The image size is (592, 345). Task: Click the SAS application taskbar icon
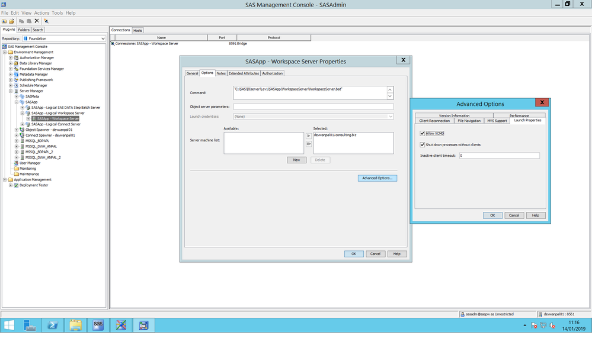[x=98, y=325]
